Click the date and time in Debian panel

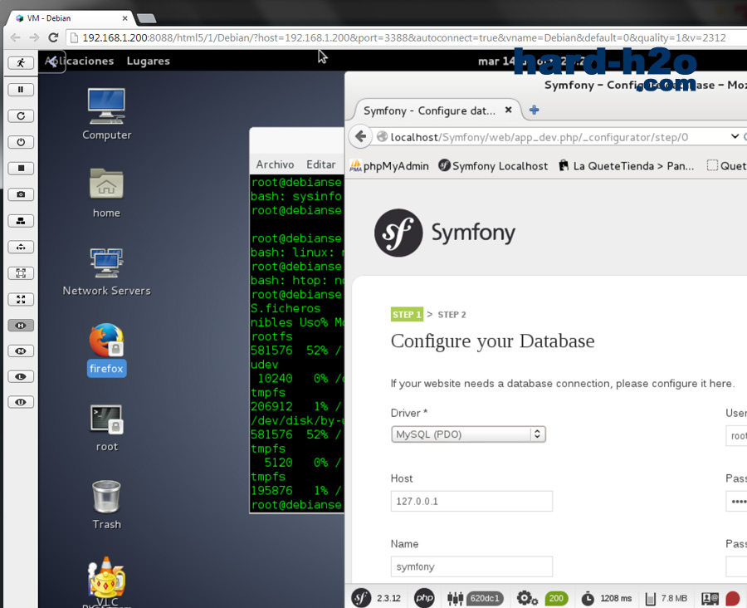(x=534, y=61)
